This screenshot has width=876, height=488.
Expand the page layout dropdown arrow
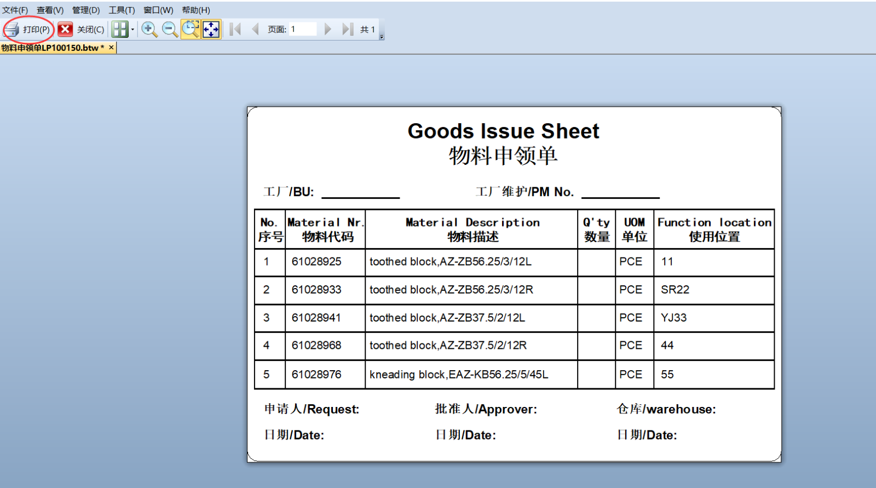click(132, 30)
